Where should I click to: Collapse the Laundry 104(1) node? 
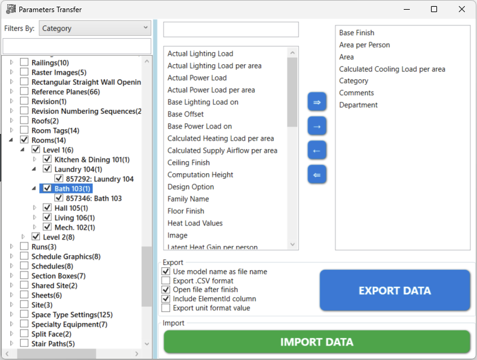click(34, 169)
